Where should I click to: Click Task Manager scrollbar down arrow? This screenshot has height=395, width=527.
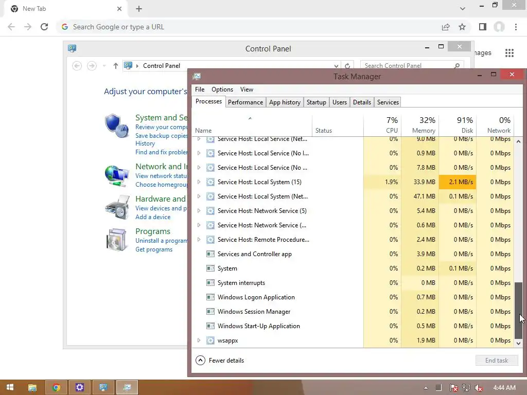pos(519,343)
